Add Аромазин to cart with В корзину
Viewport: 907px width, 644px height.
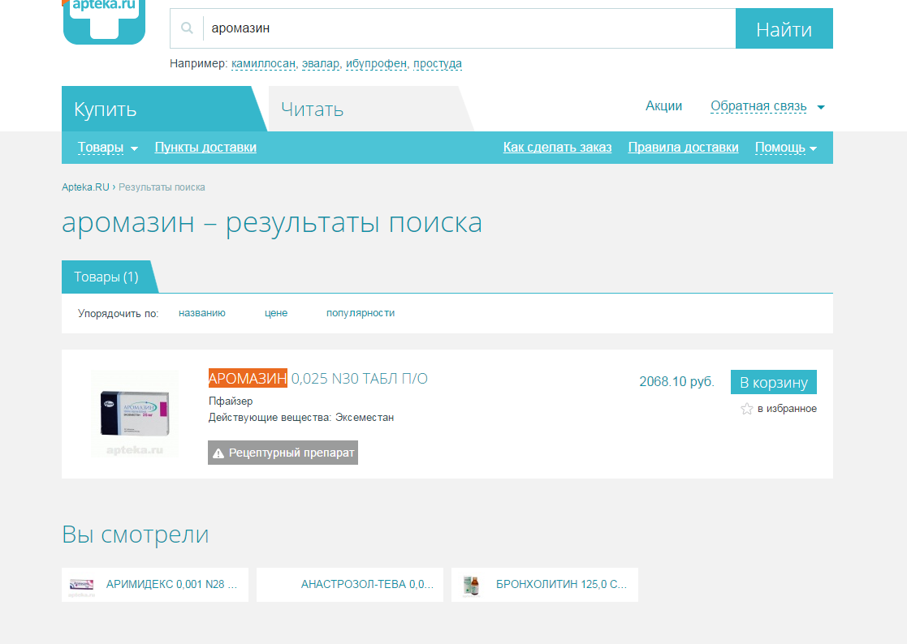pyautogui.click(x=773, y=382)
